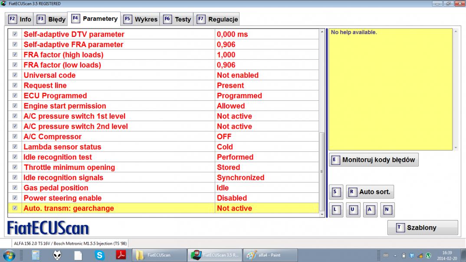Open the Info tab (F2)

[20, 19]
